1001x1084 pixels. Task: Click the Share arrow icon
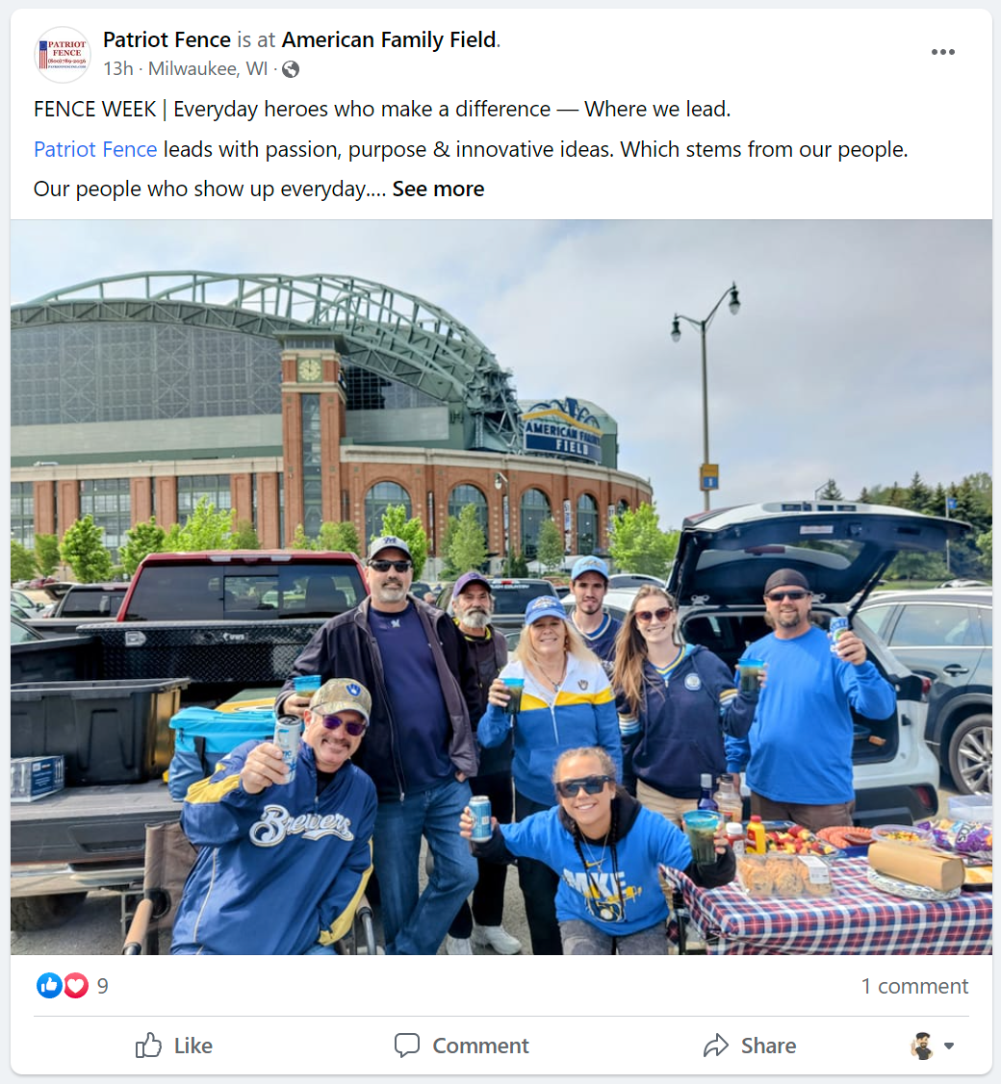click(716, 1046)
